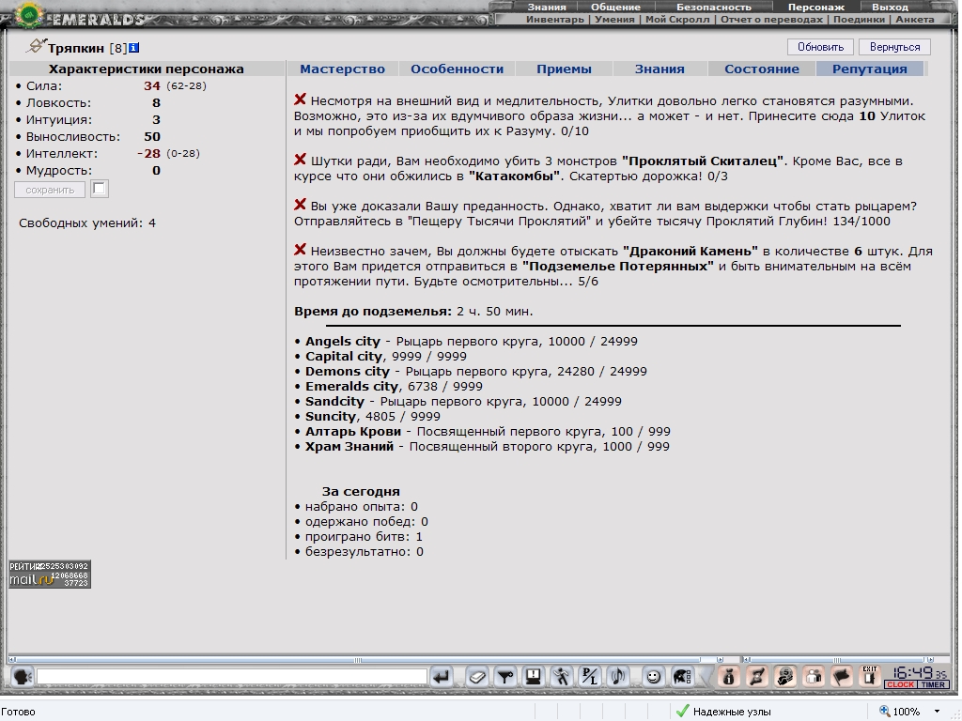Open the Знания top menu
962x721 pixels.
coord(547,8)
